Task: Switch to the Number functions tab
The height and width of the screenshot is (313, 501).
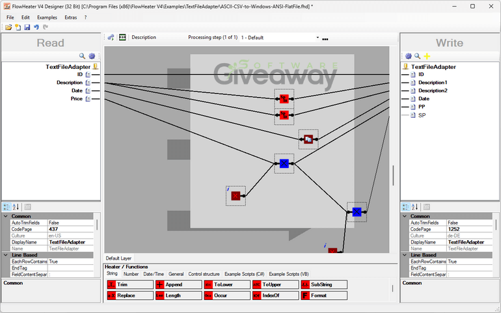Action: tap(131, 274)
